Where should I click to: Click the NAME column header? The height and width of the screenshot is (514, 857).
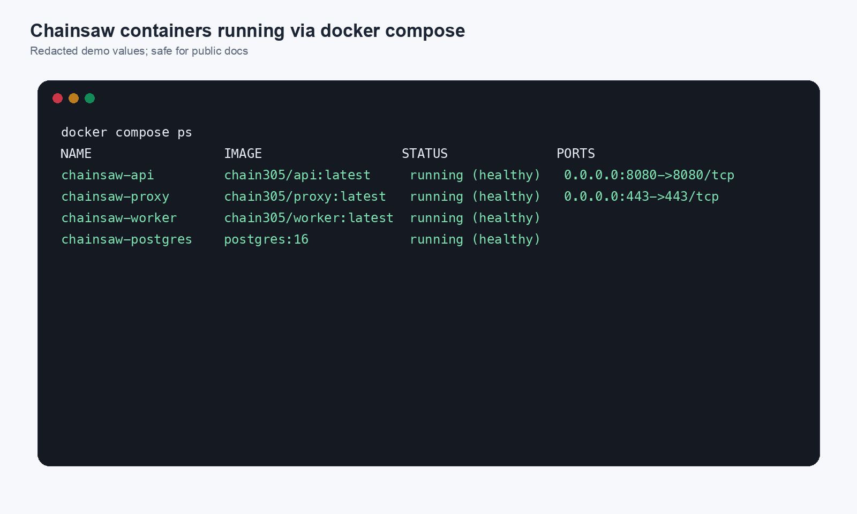click(x=76, y=154)
